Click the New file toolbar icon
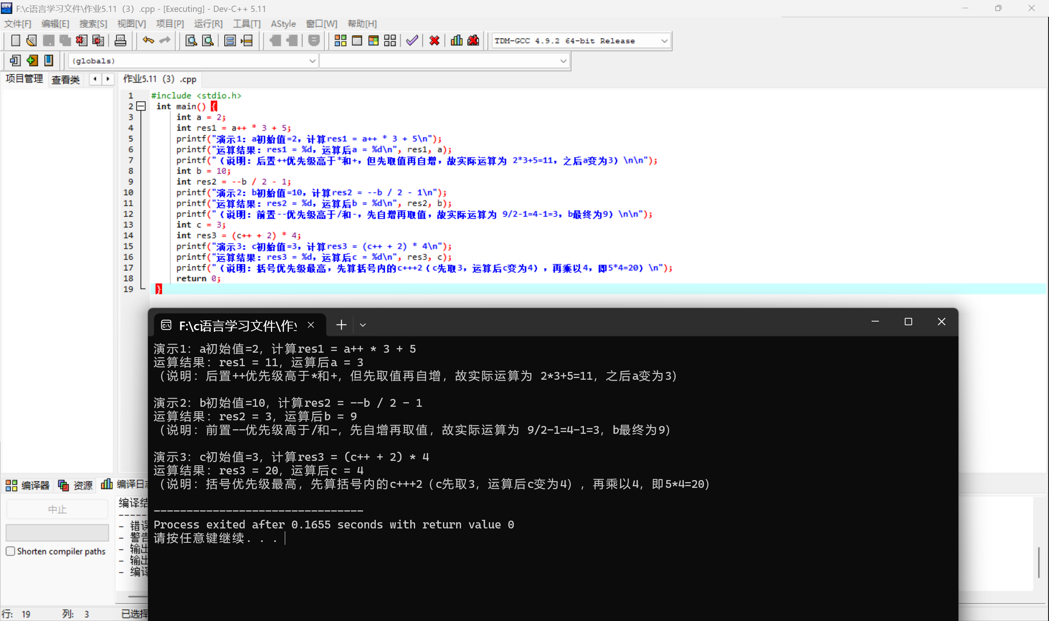Screen dimensions: 1049x621 [16, 41]
